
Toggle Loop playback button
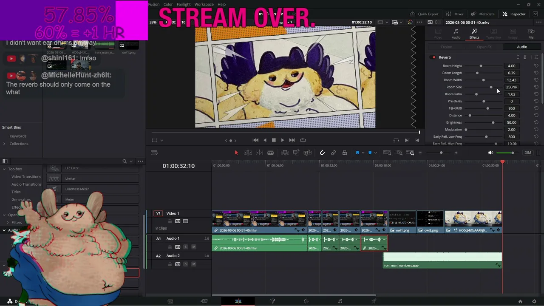pyautogui.click(x=303, y=140)
